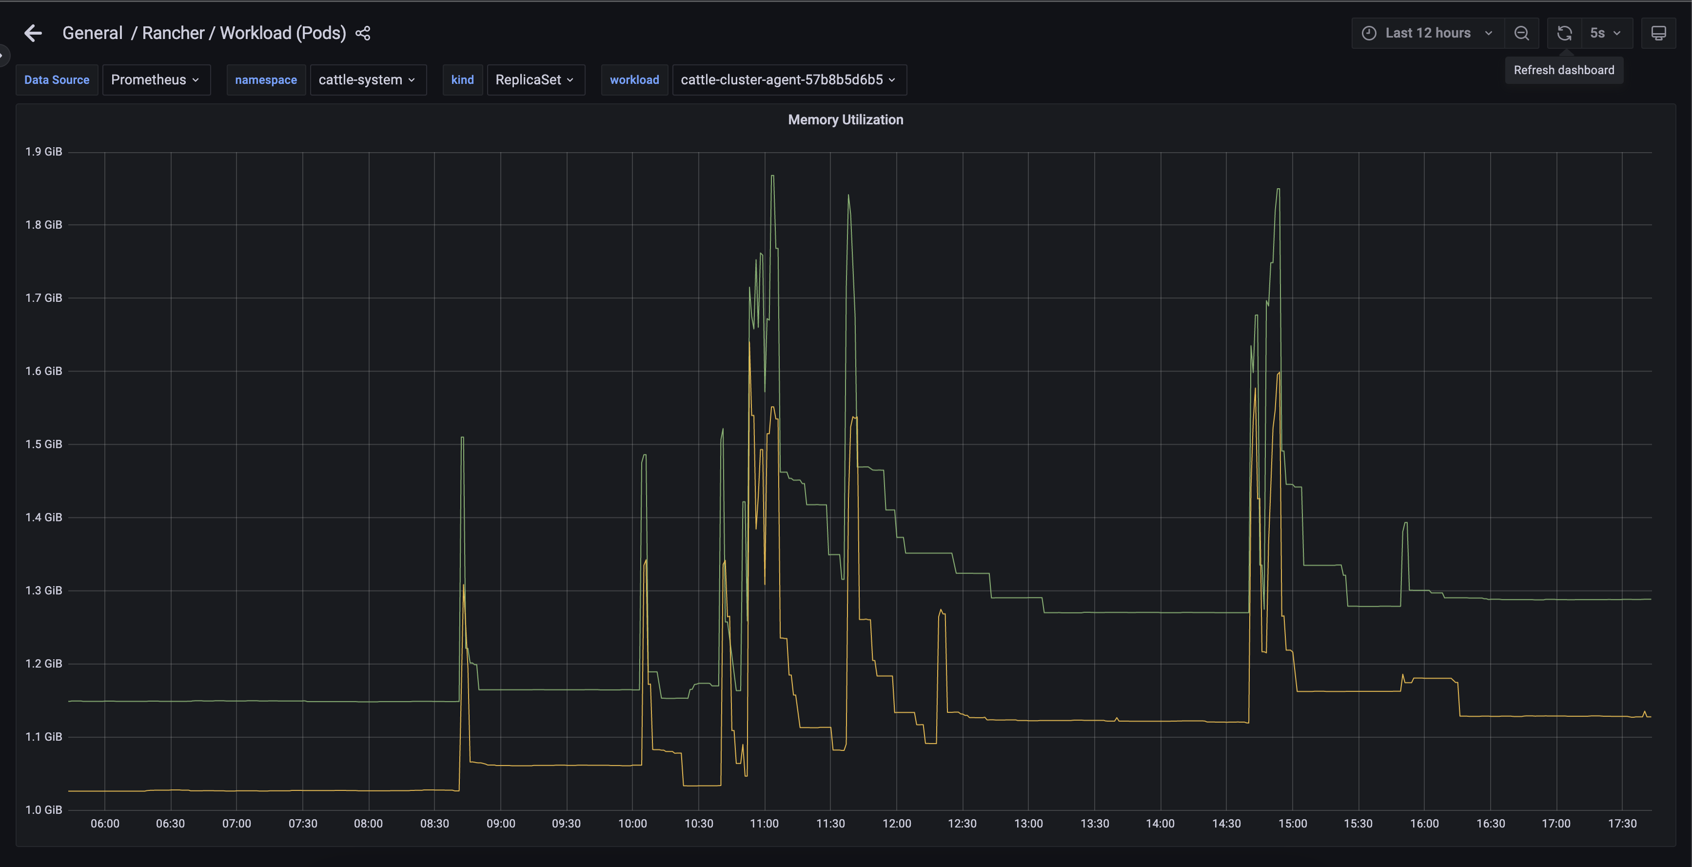This screenshot has width=1692, height=867.
Task: Click the namespace variable label
Action: coord(265,79)
